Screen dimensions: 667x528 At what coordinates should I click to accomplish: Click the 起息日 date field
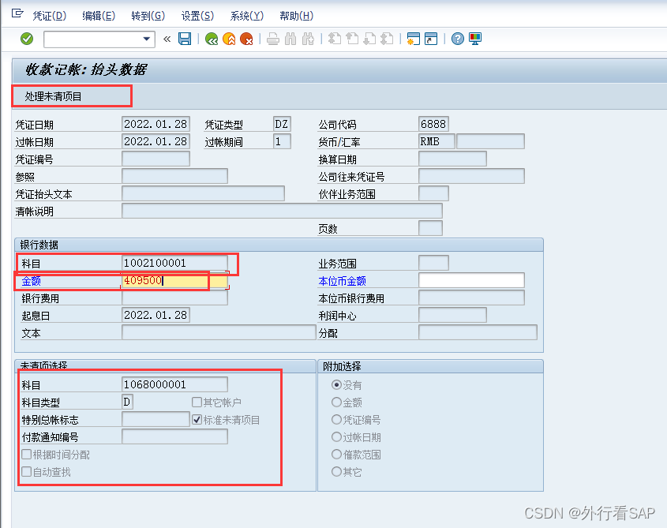coord(156,315)
